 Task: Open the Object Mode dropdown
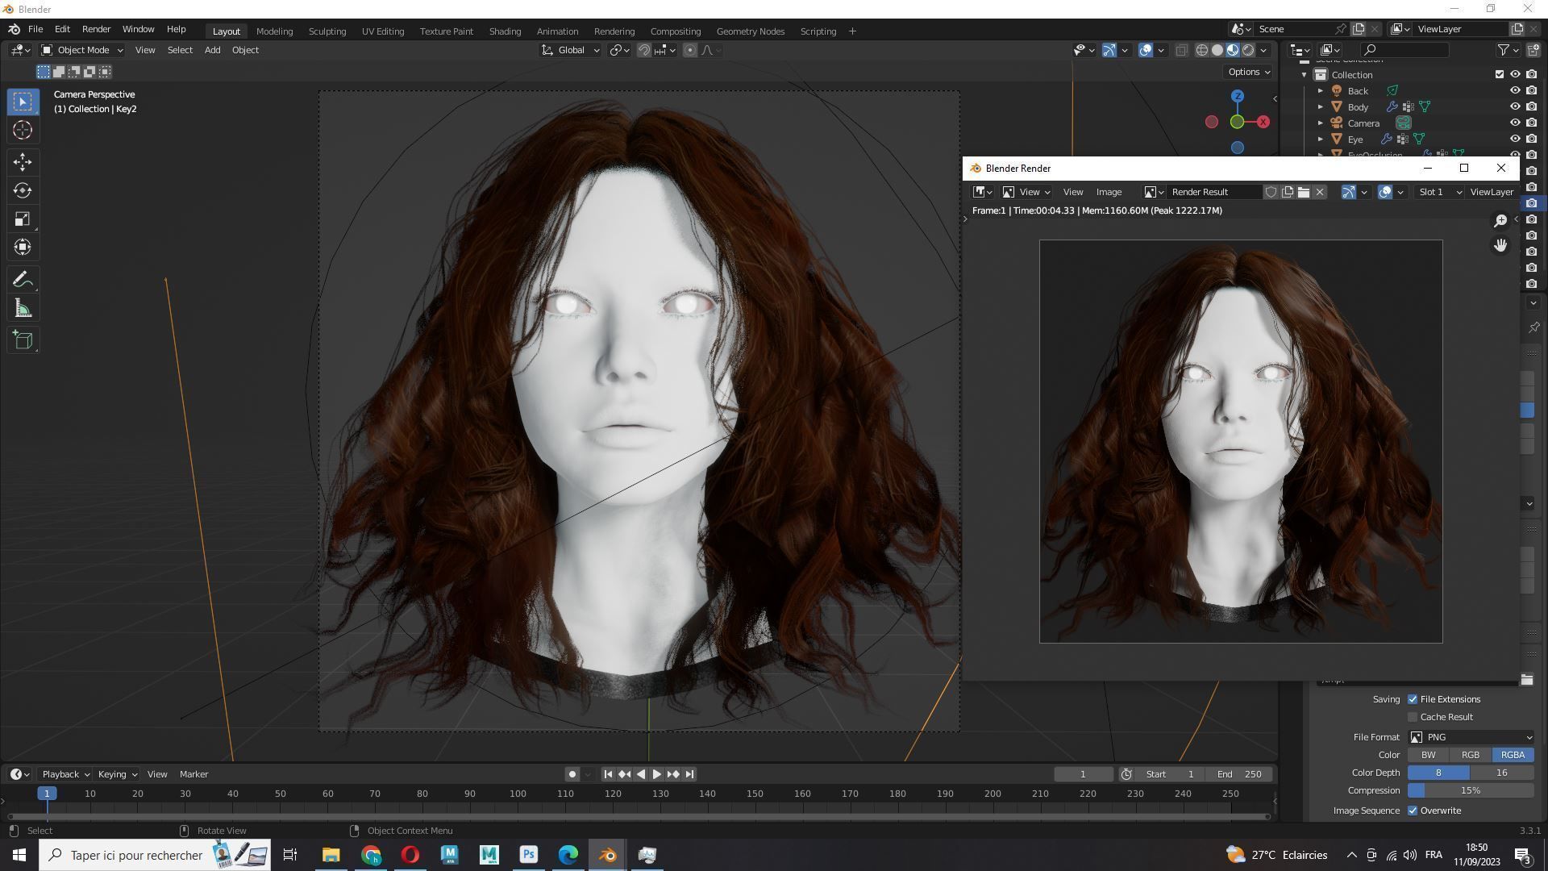coord(81,50)
